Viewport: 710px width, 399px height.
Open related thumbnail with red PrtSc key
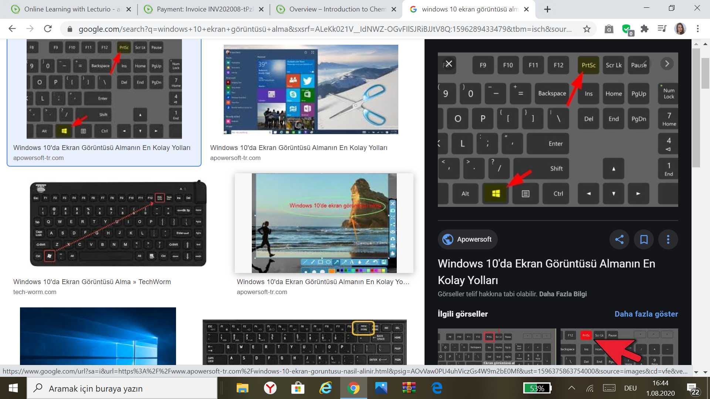(619, 347)
